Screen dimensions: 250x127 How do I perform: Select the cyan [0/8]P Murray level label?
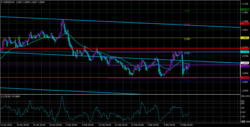point(187,53)
